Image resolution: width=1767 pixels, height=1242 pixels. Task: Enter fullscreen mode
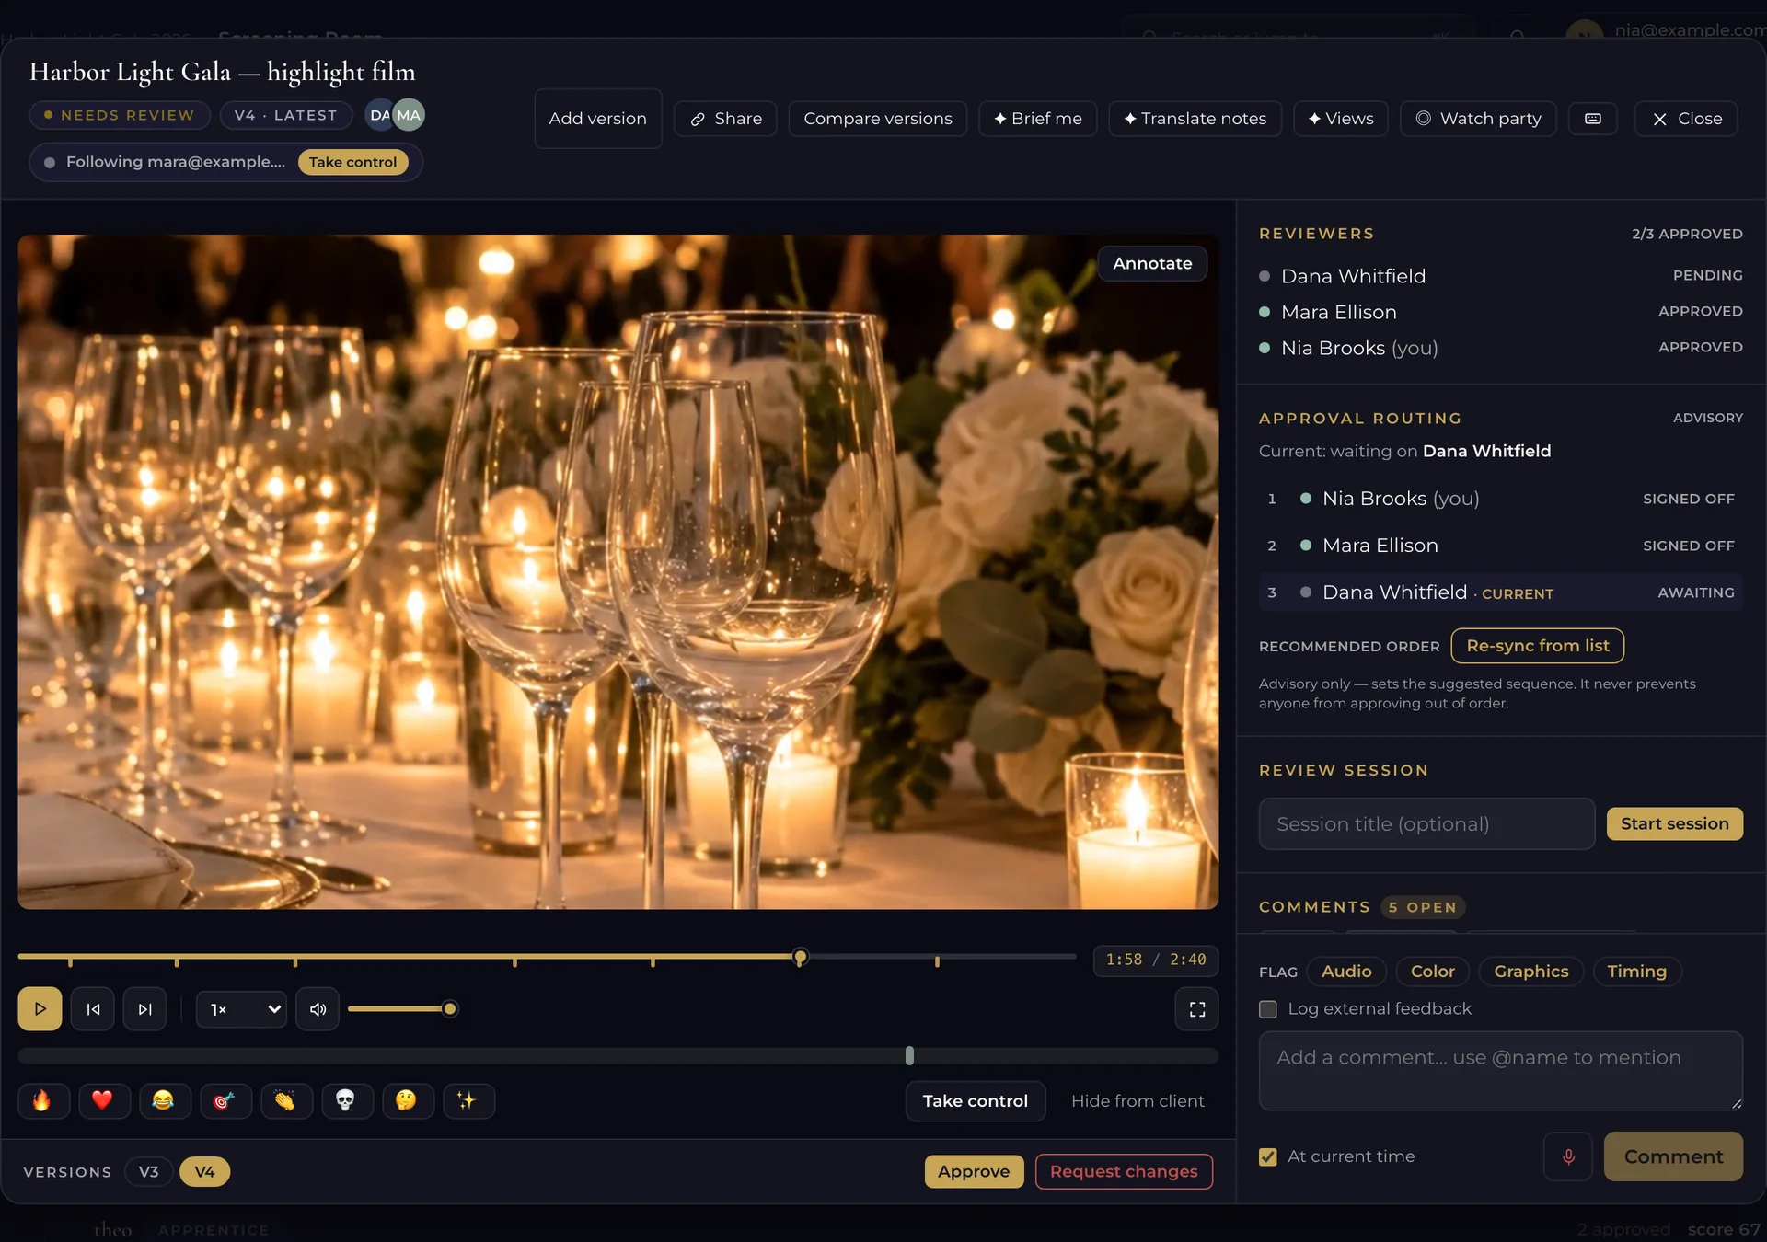[1197, 1009]
